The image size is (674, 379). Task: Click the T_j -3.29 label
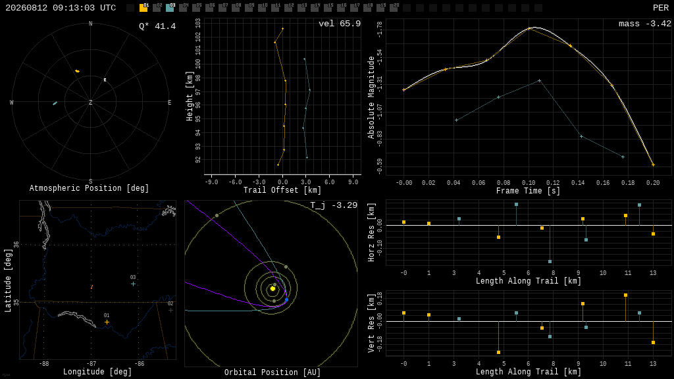[x=334, y=205]
